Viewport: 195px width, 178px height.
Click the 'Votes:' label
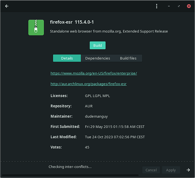(56, 147)
